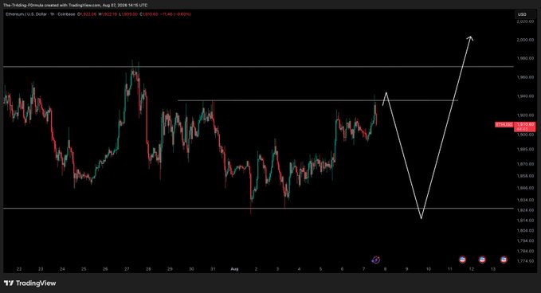541x293 pixels.
Task: Click date 29 on the time axis
Action: [x=170, y=269]
